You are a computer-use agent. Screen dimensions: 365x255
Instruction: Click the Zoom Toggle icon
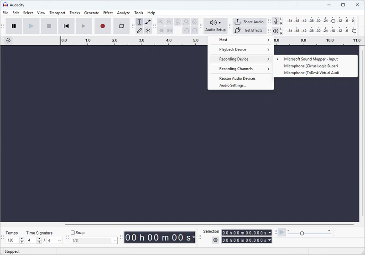click(x=194, y=22)
